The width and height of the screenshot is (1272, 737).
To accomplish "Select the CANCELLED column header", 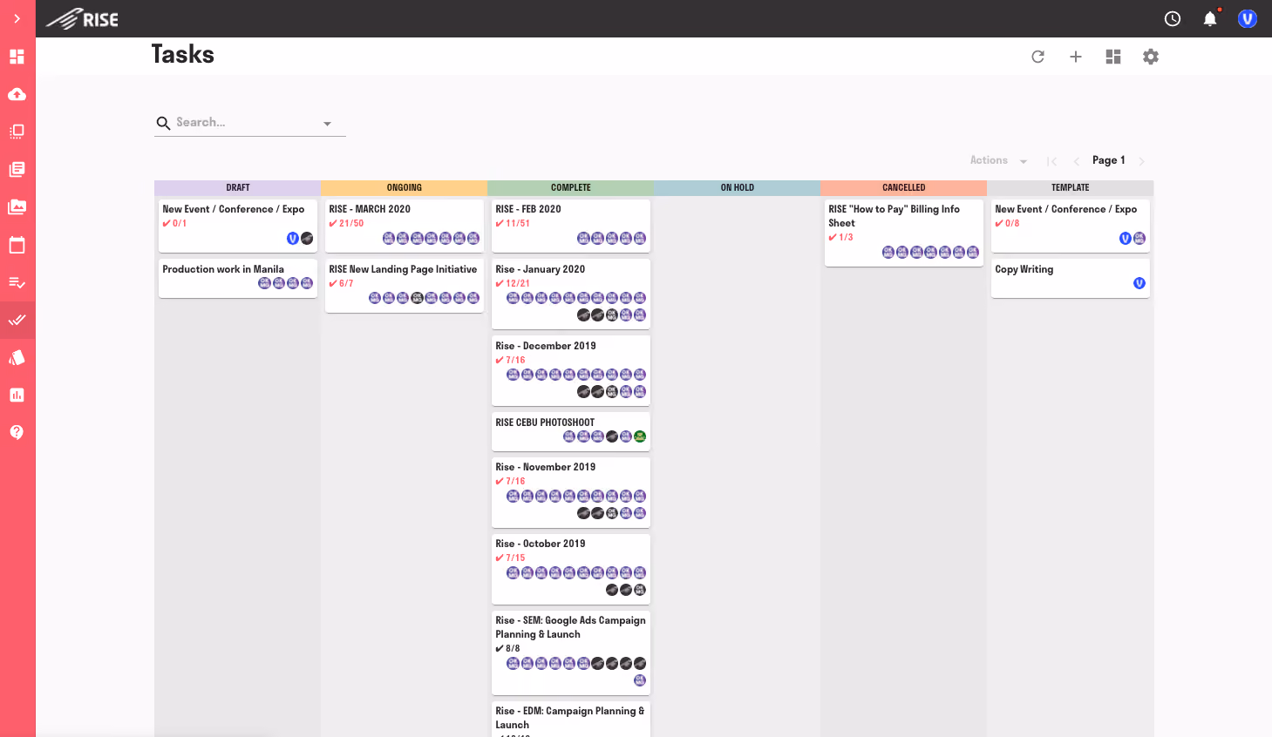I will click(903, 187).
